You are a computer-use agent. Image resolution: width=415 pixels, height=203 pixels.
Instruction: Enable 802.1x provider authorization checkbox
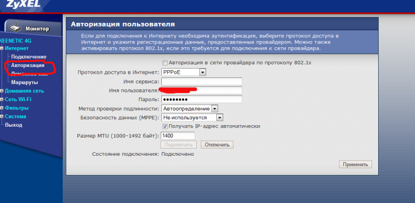[x=165, y=63]
